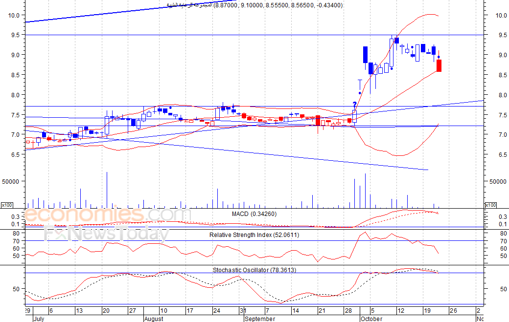Select the July month label on time axis
The image size is (509, 322).
point(39,319)
